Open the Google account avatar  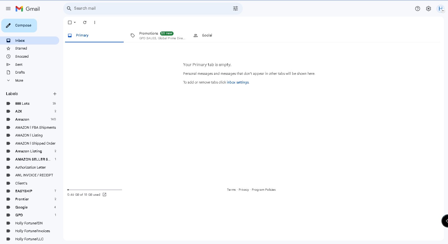tap(441, 9)
